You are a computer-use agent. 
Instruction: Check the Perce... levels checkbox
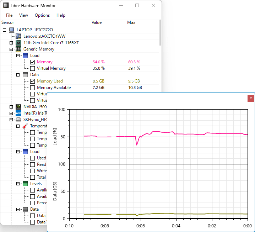[x=33, y=203]
